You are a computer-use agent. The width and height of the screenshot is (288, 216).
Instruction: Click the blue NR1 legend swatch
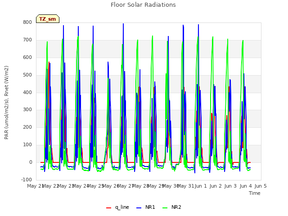(139, 208)
